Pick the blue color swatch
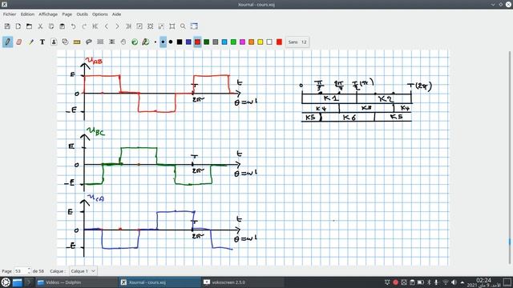Screen dimensions: 513x288 click(188, 42)
